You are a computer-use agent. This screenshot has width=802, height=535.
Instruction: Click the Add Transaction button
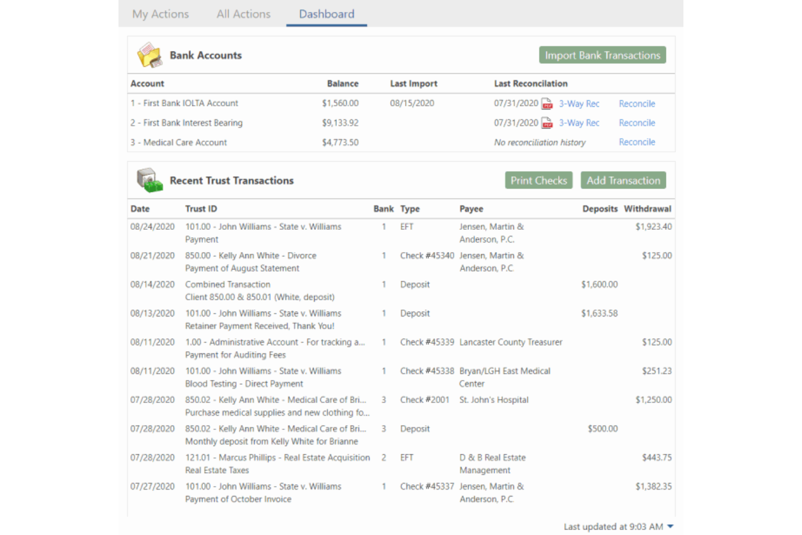(623, 180)
